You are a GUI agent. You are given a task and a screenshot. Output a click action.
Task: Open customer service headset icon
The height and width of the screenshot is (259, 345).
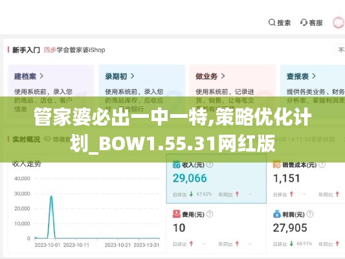[304, 23]
